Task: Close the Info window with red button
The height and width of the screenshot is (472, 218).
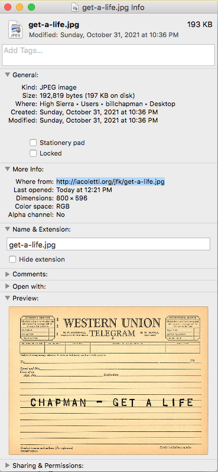Action: [x=8, y=7]
